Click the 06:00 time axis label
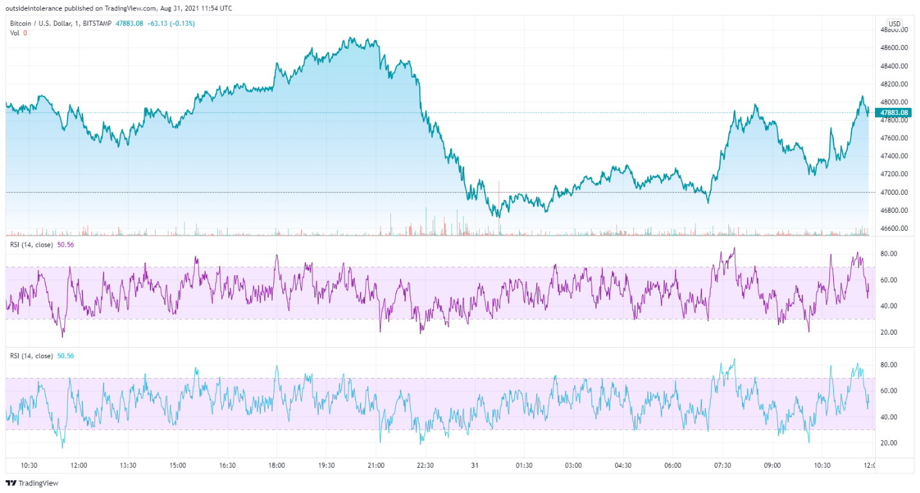Image resolution: width=920 pixels, height=493 pixels. tap(672, 465)
